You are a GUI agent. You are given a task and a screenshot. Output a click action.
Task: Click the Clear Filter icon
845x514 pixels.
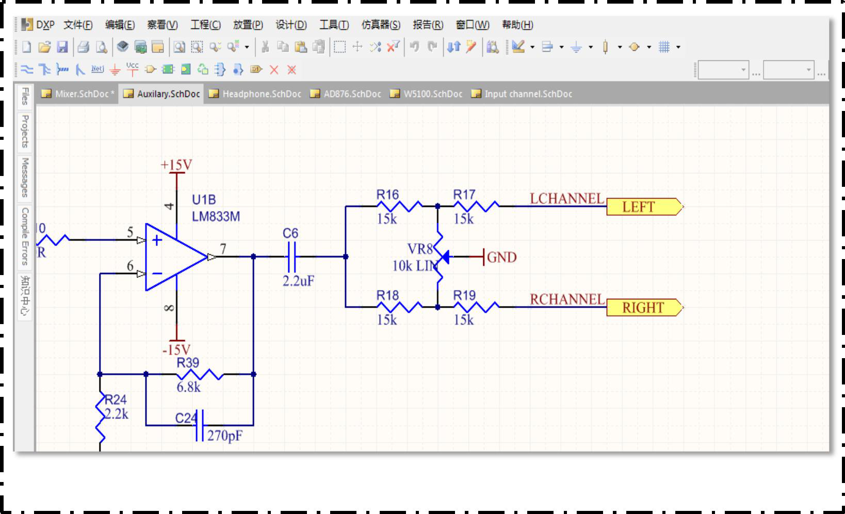pos(393,47)
